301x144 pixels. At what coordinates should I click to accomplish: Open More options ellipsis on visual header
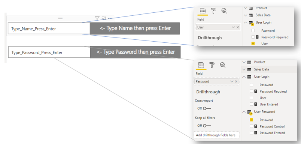point(110,18)
